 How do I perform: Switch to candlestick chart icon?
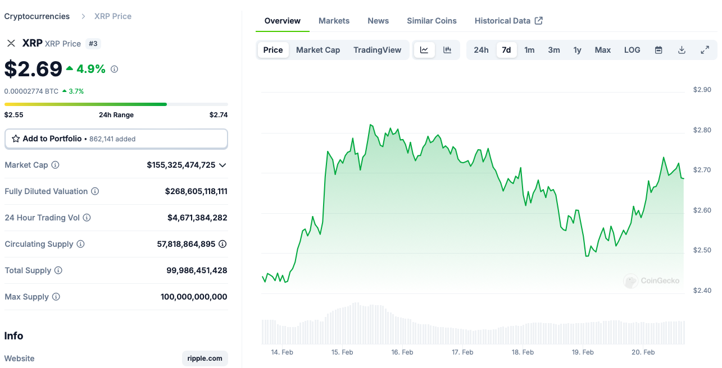pyautogui.click(x=447, y=49)
